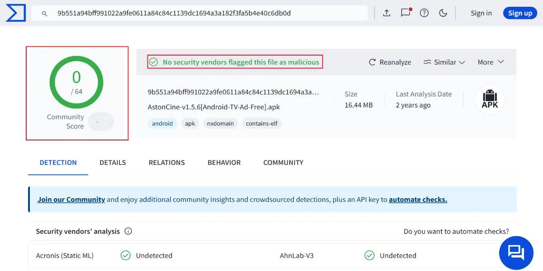Click the AstonCine-v1.5.6 apk filename
Viewport: 543px width, 271px height.
tap(214, 107)
